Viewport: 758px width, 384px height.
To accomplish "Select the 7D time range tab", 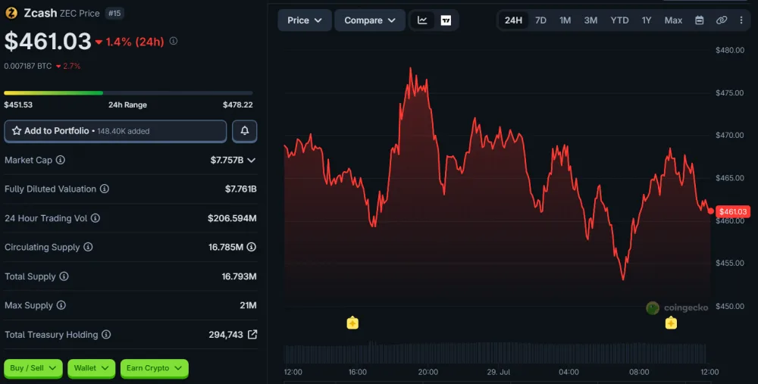I will click(x=540, y=20).
